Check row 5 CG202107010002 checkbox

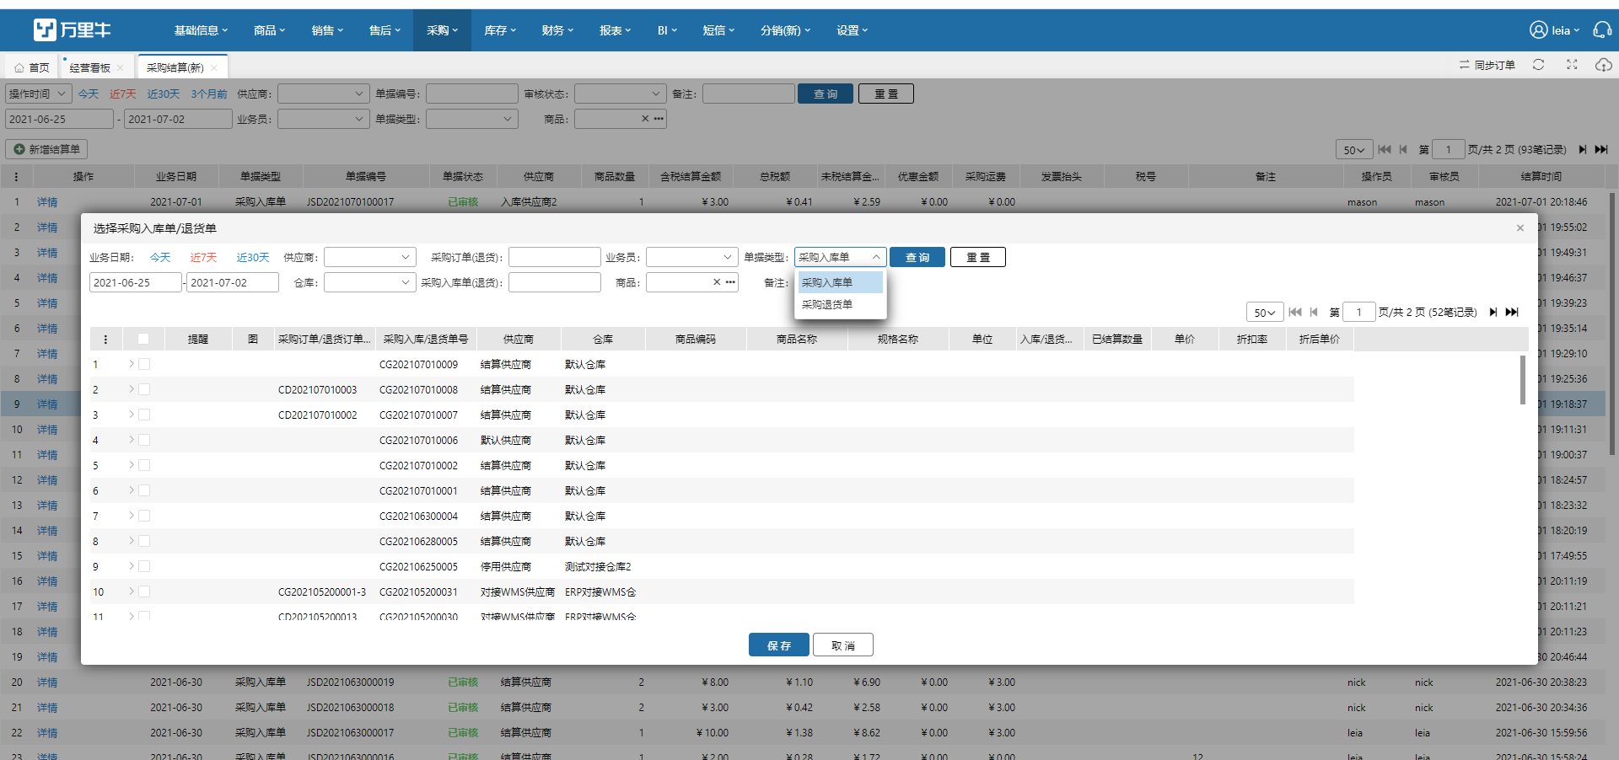point(144,465)
